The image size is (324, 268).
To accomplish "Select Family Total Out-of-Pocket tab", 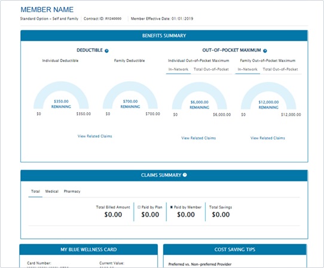I will (280, 69).
